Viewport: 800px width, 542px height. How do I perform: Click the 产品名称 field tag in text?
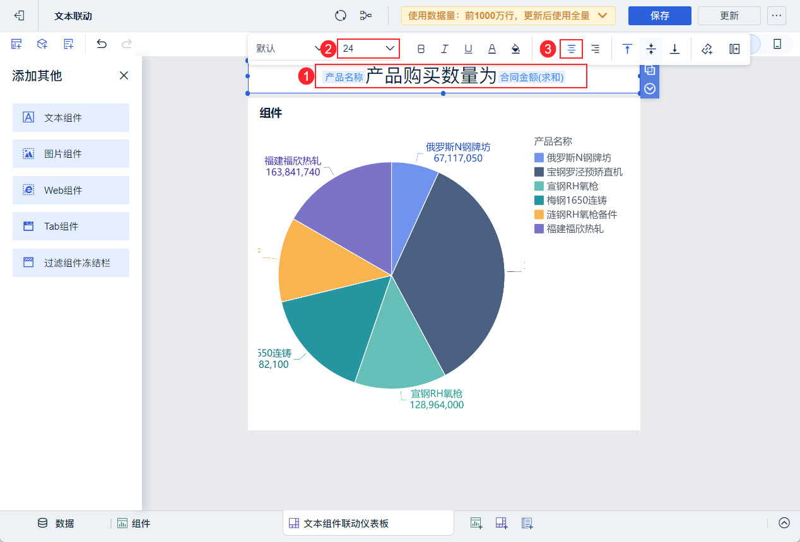[344, 77]
